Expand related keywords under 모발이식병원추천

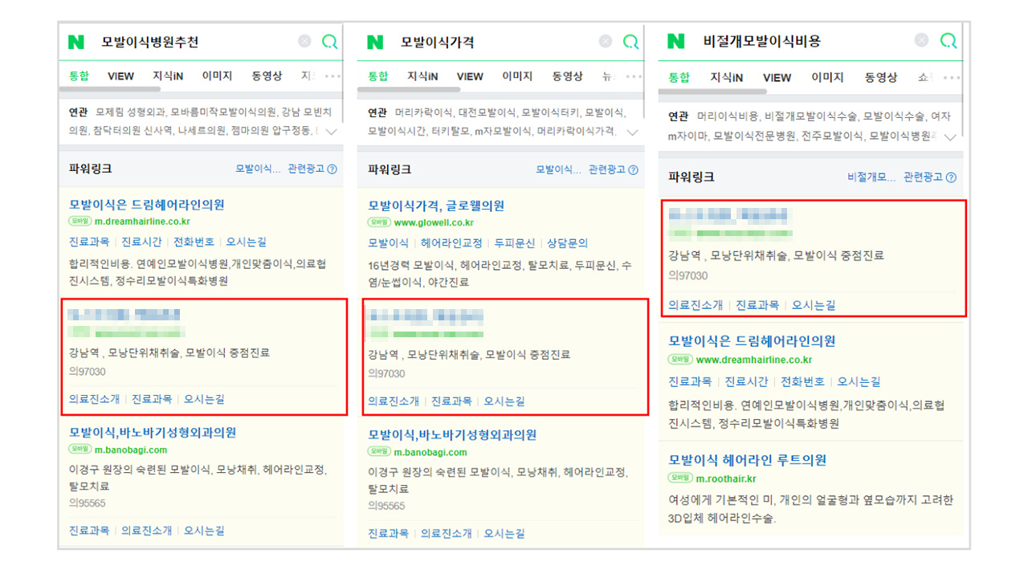[332, 131]
